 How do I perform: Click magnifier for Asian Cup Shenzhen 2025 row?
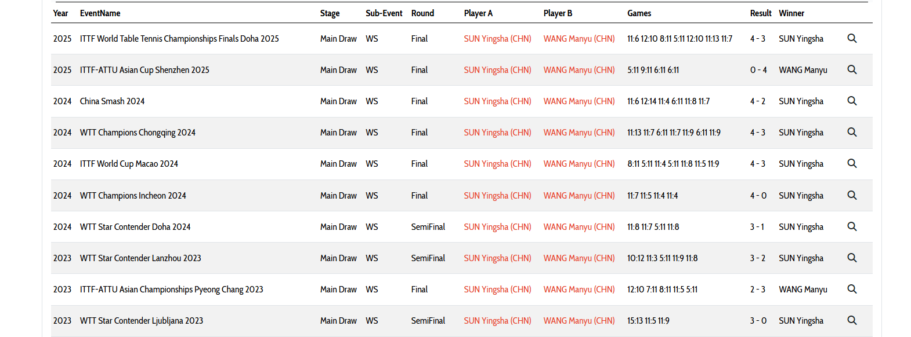coord(852,69)
